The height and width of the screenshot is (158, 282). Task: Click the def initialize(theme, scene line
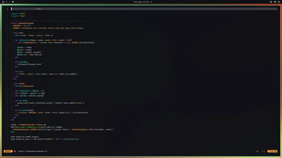43,40
